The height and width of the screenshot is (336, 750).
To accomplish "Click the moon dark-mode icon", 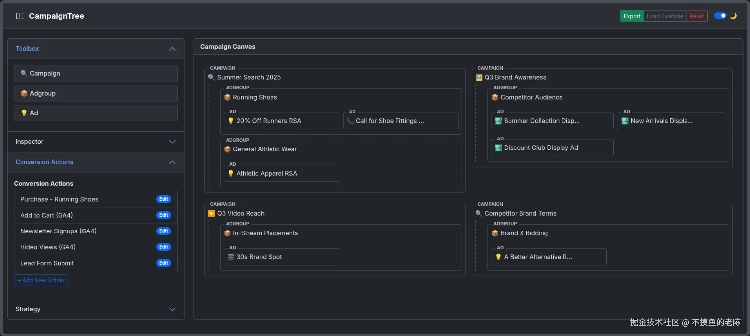I will coord(733,16).
